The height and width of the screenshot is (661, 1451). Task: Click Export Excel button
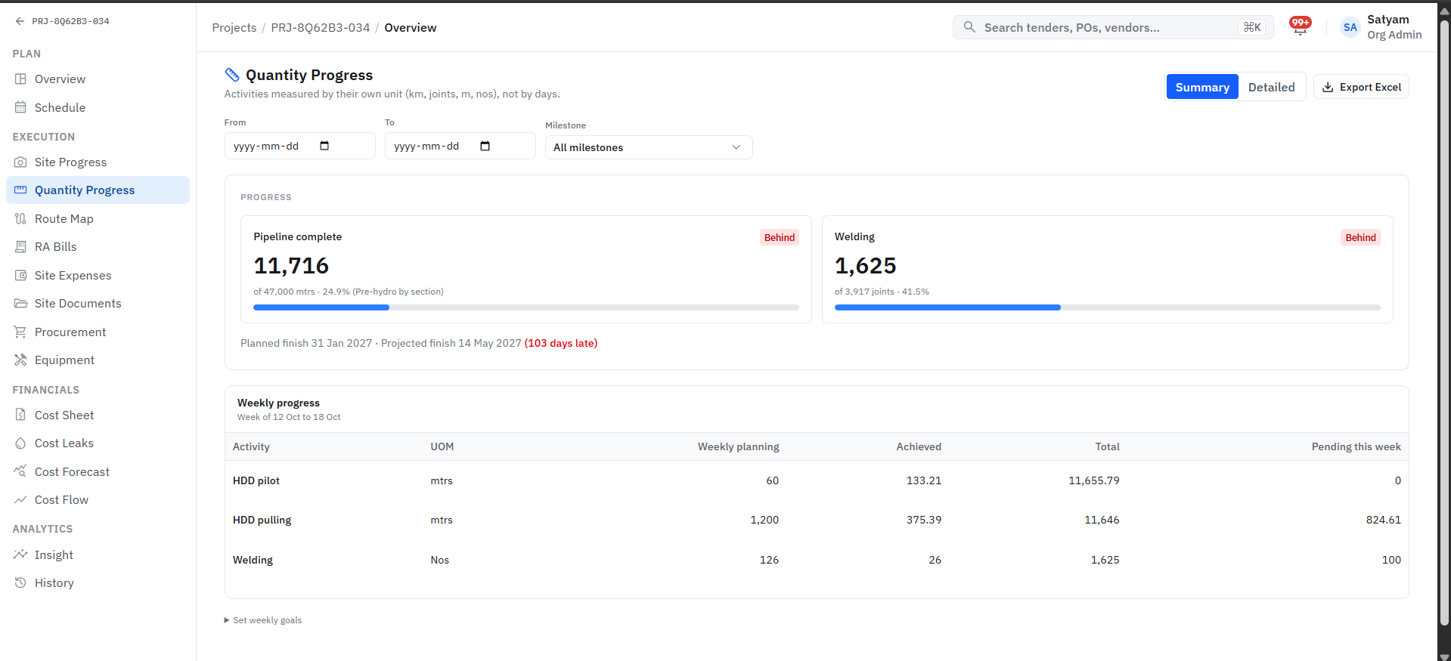click(x=1361, y=87)
